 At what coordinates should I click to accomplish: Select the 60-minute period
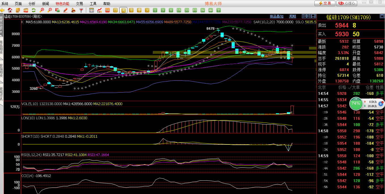pyautogui.click(x=195, y=10)
